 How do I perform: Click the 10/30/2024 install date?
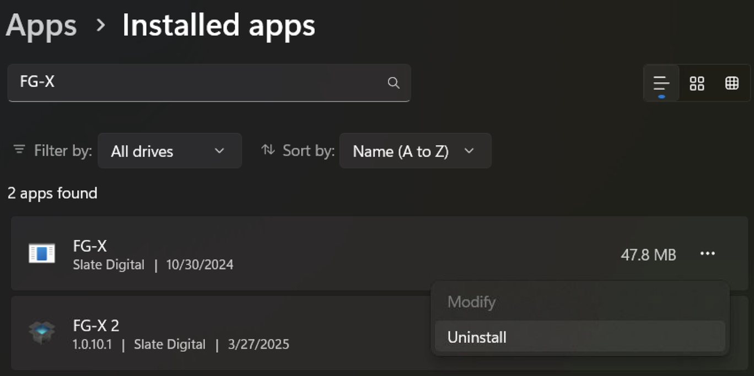point(200,265)
